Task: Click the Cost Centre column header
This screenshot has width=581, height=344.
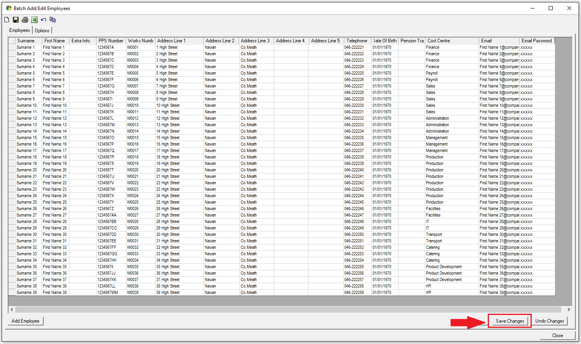Action: click(x=438, y=41)
